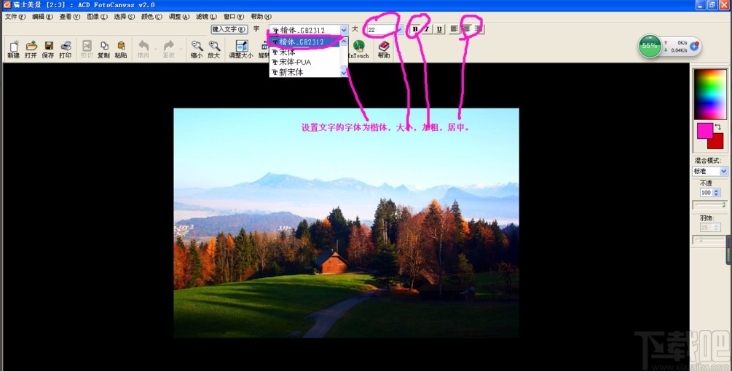Click the opacity spinner arrows
The width and height of the screenshot is (732, 371).
(717, 193)
